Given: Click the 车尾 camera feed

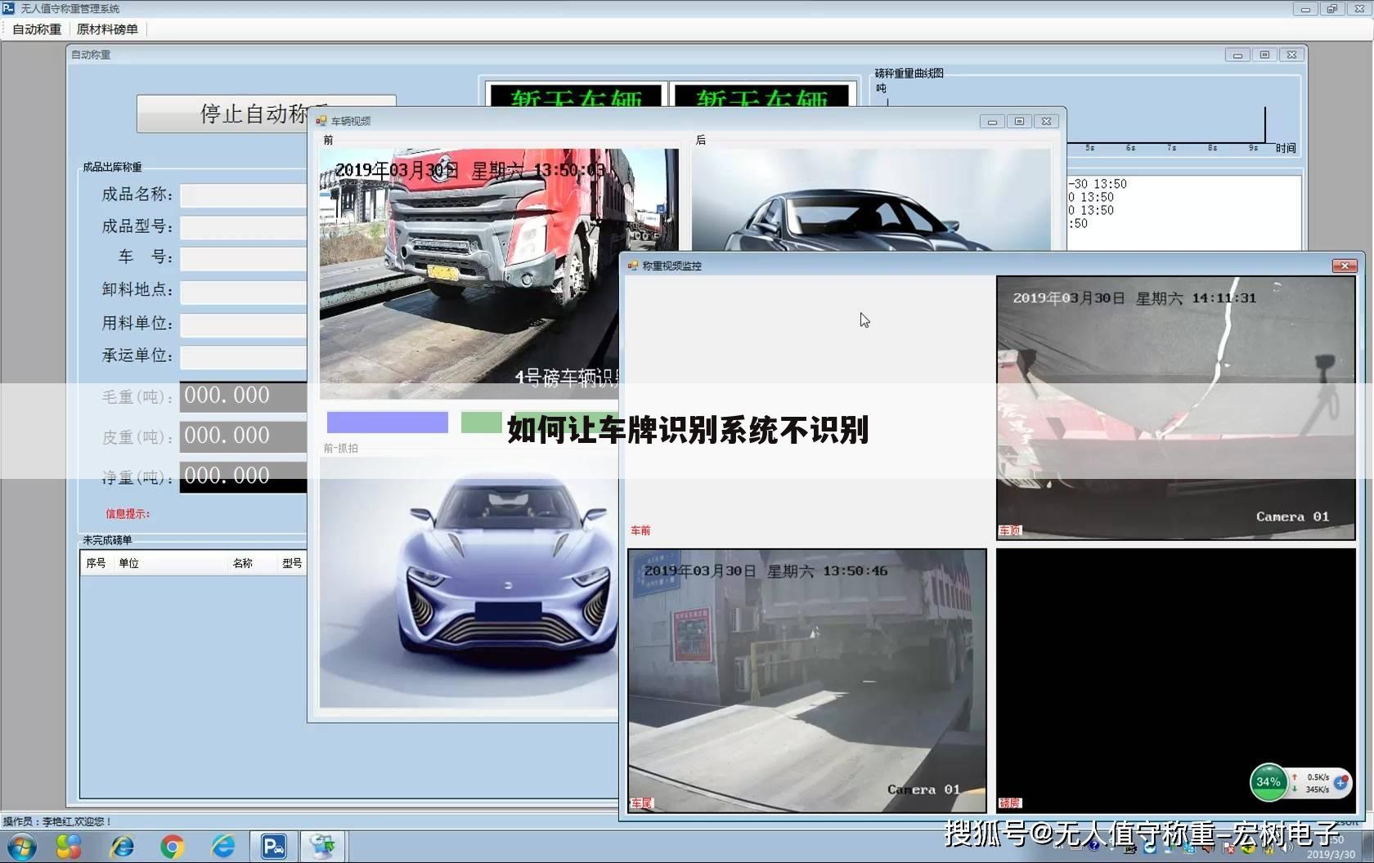Looking at the screenshot, I should (807, 681).
